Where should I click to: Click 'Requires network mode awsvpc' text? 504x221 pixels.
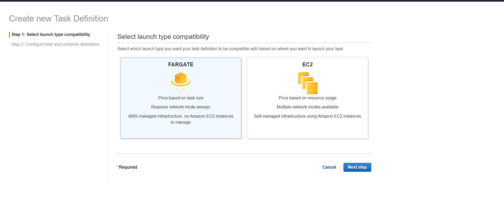click(181, 107)
